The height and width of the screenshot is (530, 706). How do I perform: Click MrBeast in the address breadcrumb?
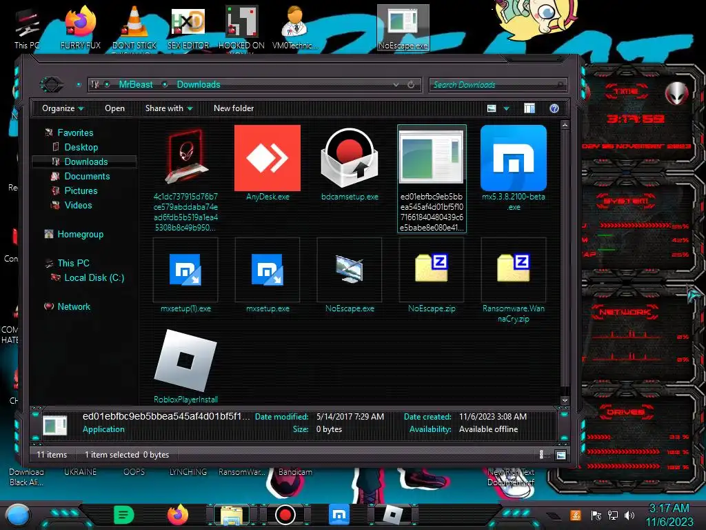click(136, 84)
